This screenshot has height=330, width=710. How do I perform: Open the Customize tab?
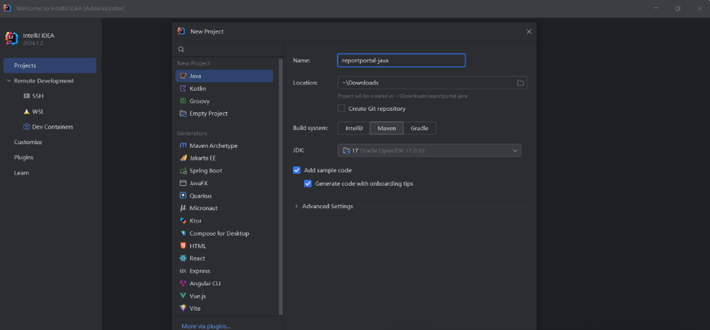point(28,142)
